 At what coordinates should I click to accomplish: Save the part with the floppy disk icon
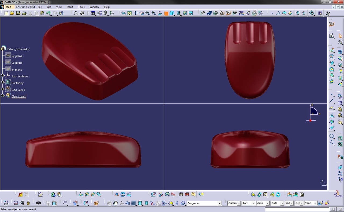tap(18, 13)
